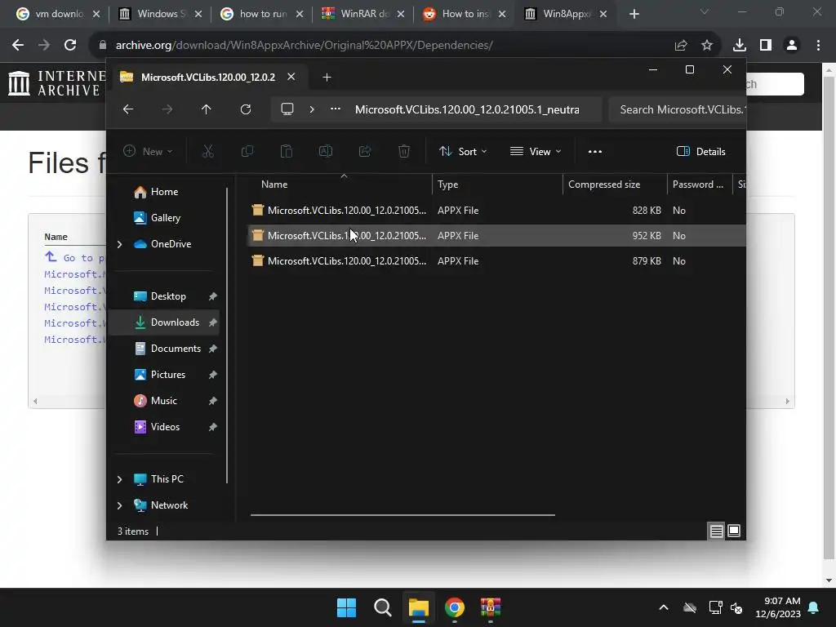
Task: Click File Explorer up-folder arrow
Action: point(207,109)
